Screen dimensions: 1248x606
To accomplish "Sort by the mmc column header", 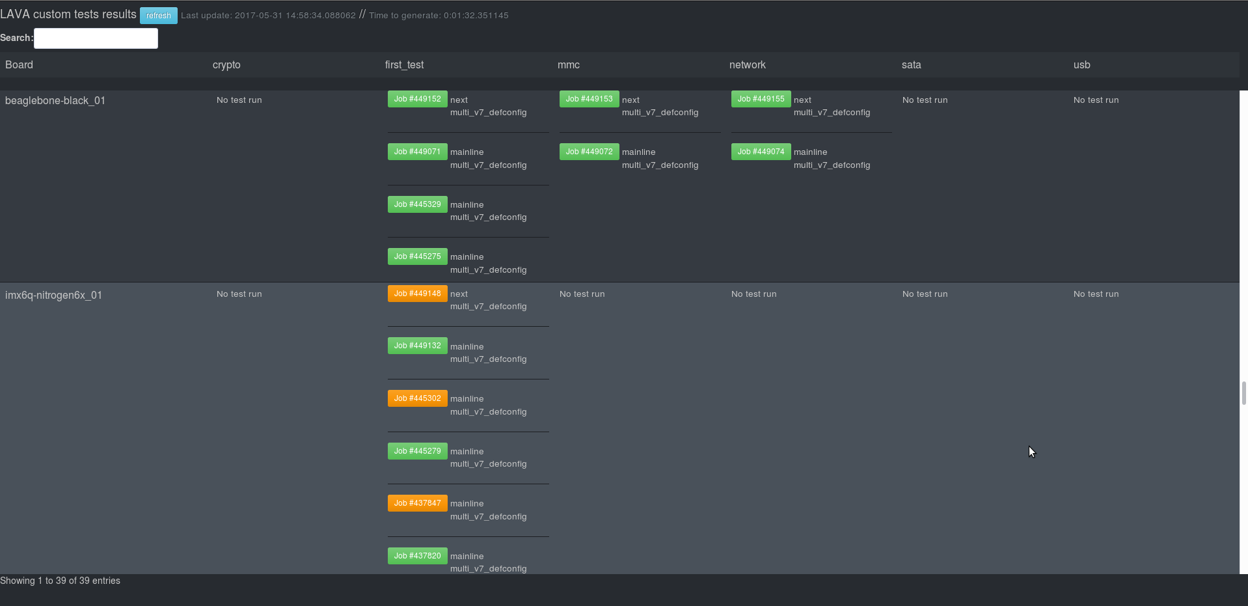I will pyautogui.click(x=569, y=65).
